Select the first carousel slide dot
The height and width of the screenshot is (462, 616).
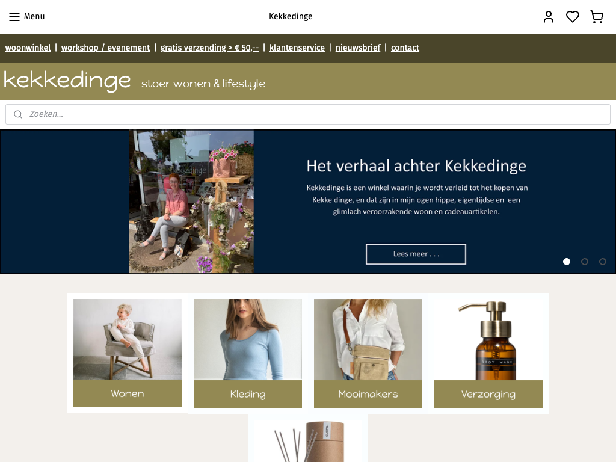(x=567, y=262)
